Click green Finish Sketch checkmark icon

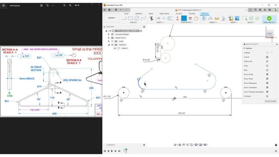pos(269,18)
